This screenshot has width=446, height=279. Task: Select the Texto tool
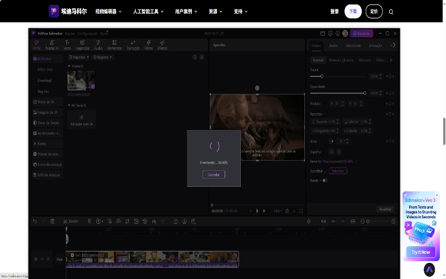pos(67,45)
